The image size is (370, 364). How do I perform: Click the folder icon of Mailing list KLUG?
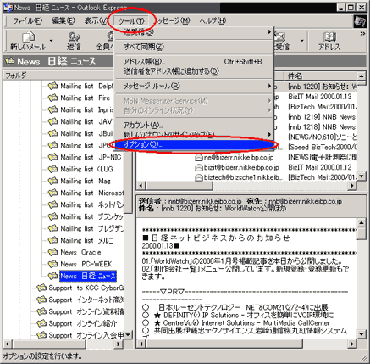point(52,169)
